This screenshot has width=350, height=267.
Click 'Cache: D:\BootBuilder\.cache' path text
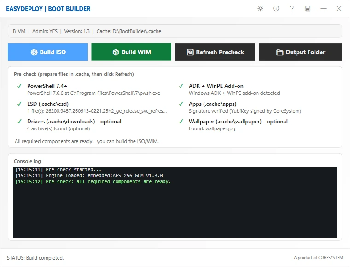129,31
